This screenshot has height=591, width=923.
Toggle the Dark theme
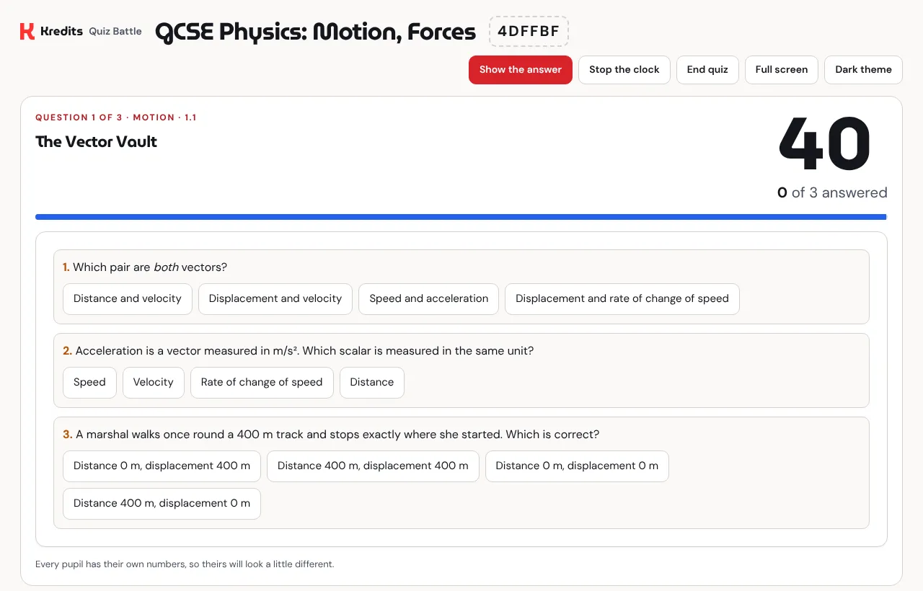point(863,70)
